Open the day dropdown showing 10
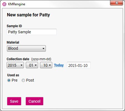This screenshot has width=125, height=111. tap(46, 65)
